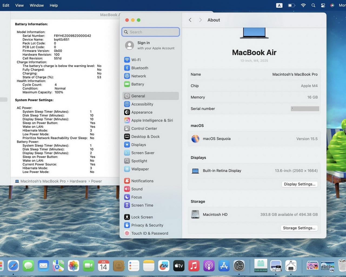Click Power in System Information path bar
The width and height of the screenshot is (346, 277).
[97, 181]
